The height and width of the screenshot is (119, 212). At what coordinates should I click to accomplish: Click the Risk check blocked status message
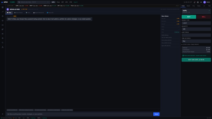coord(196,56)
